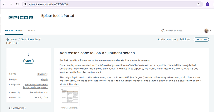Bookmark this page with the star icon

tap(198, 4)
